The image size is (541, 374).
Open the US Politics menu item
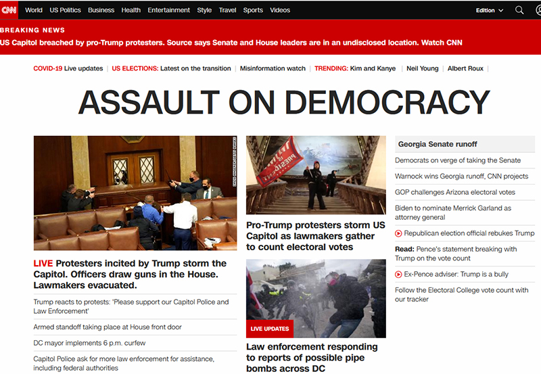[65, 10]
